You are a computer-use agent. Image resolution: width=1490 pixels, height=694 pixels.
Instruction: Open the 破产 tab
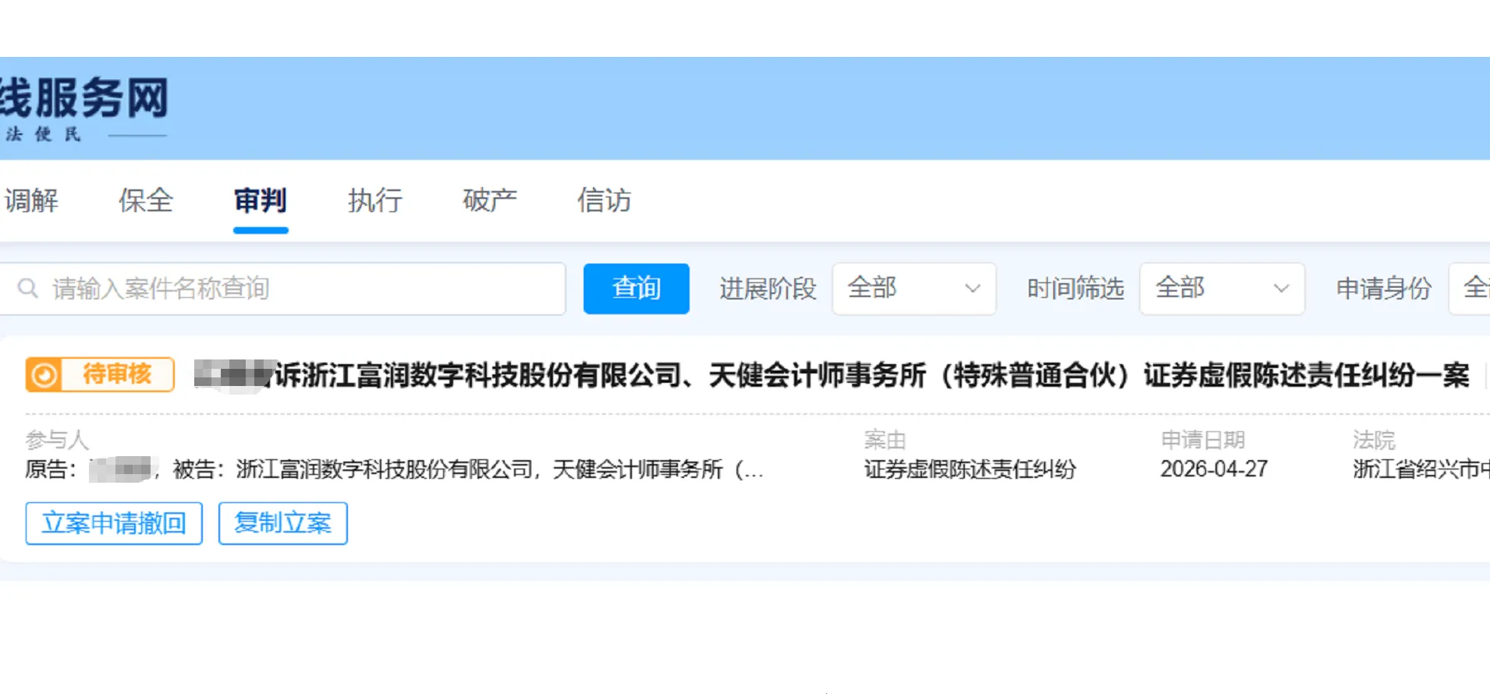[x=490, y=200]
